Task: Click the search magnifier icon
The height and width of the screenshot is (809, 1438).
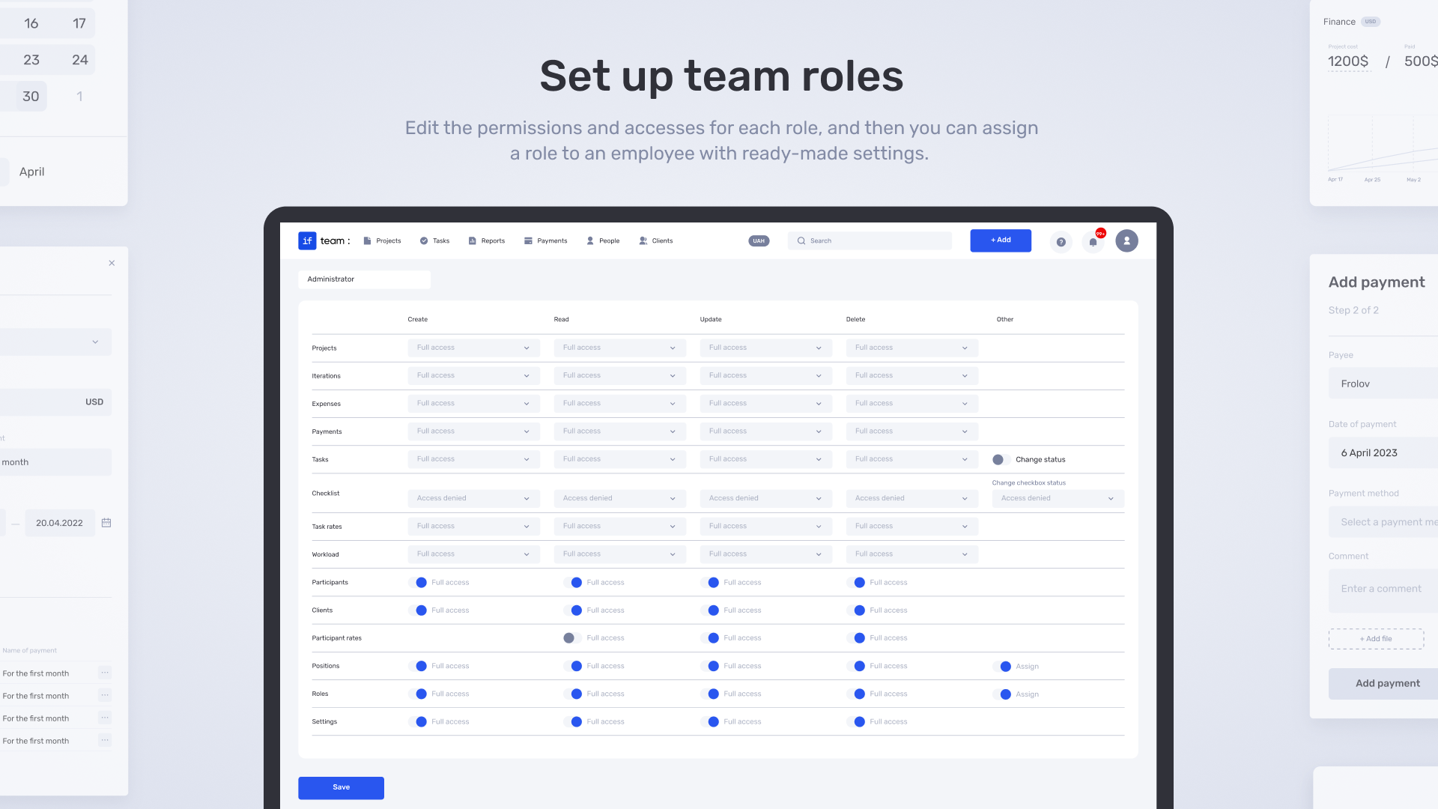Action: tap(801, 240)
